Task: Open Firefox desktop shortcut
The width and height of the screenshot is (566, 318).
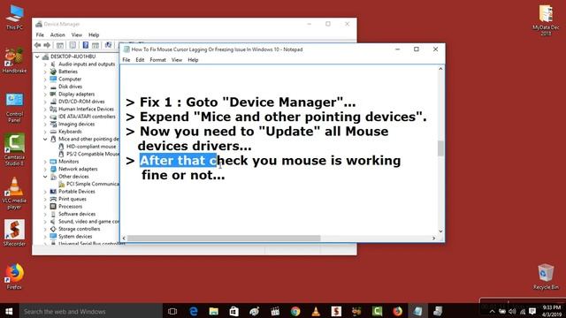Action: tap(14, 276)
